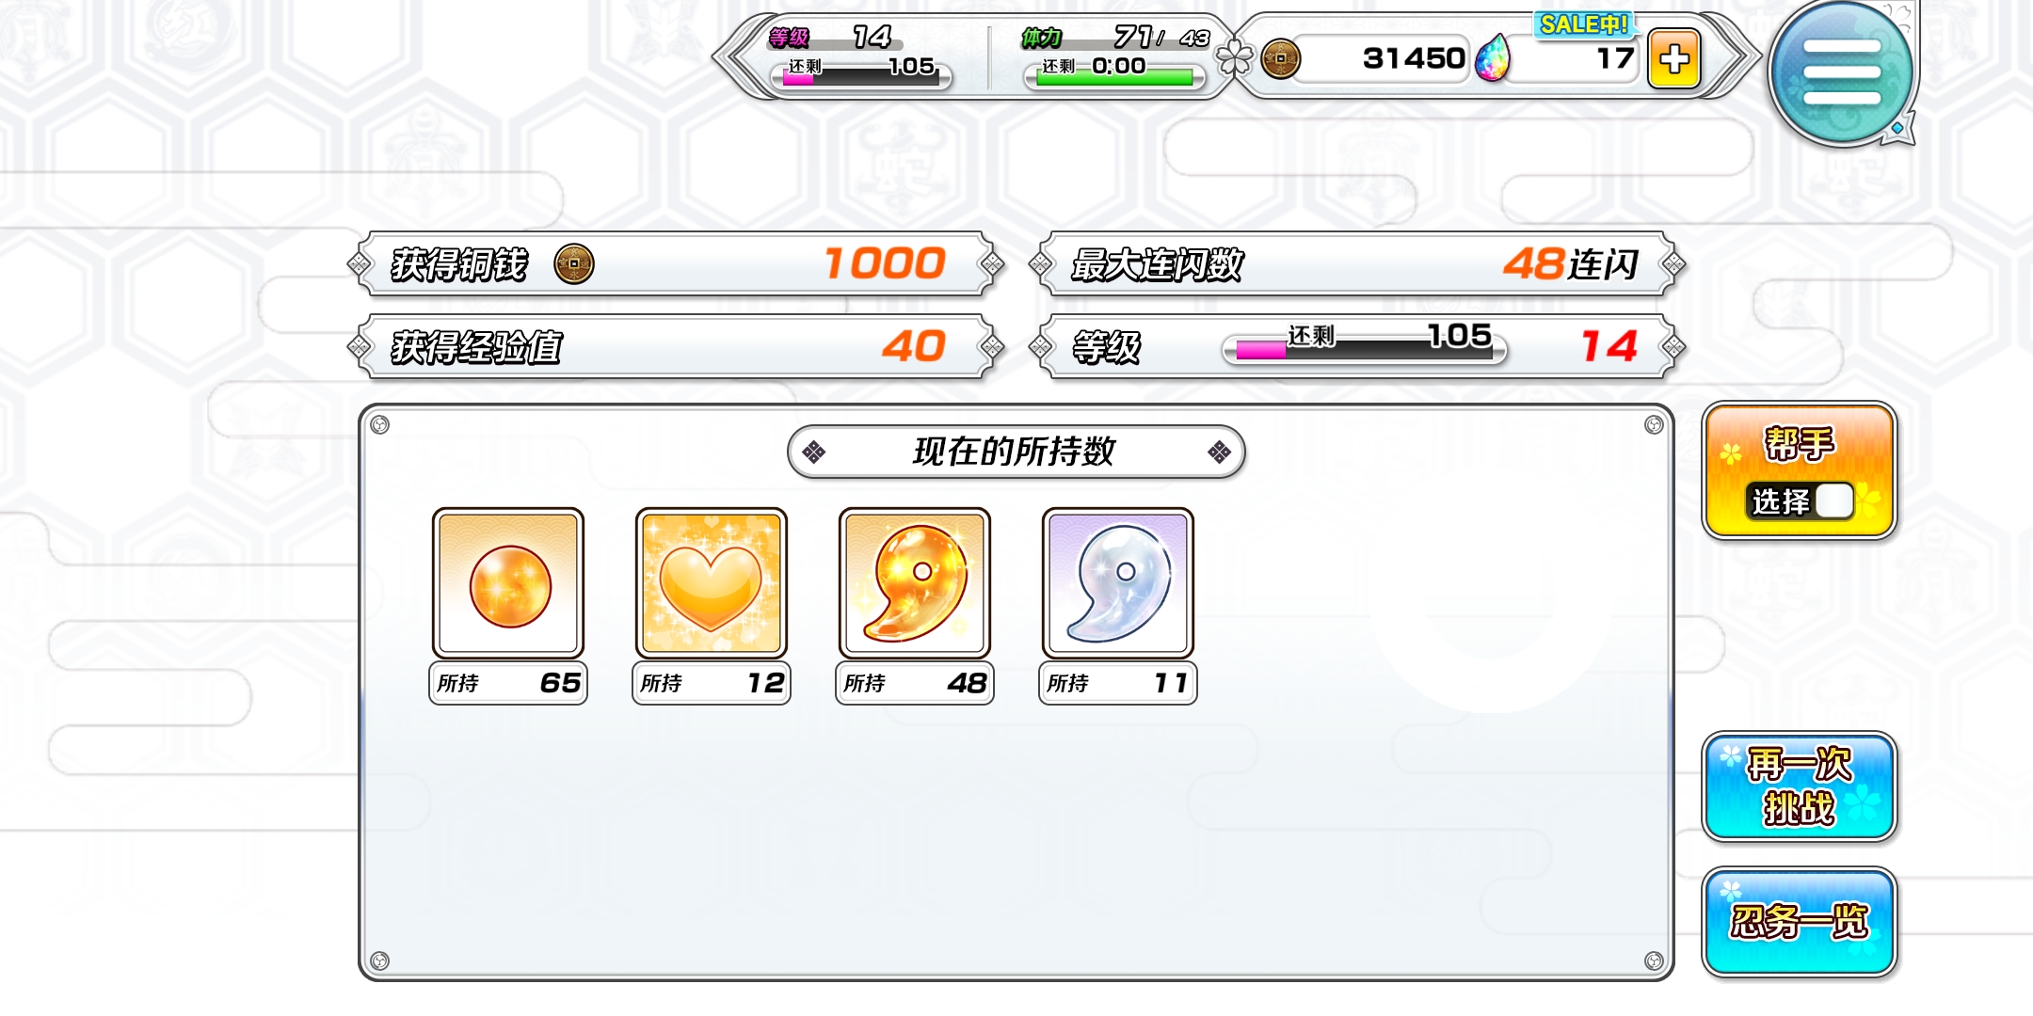
Task: Toggle the 帮手 选择 helper checkbox
Action: pyautogui.click(x=1834, y=500)
